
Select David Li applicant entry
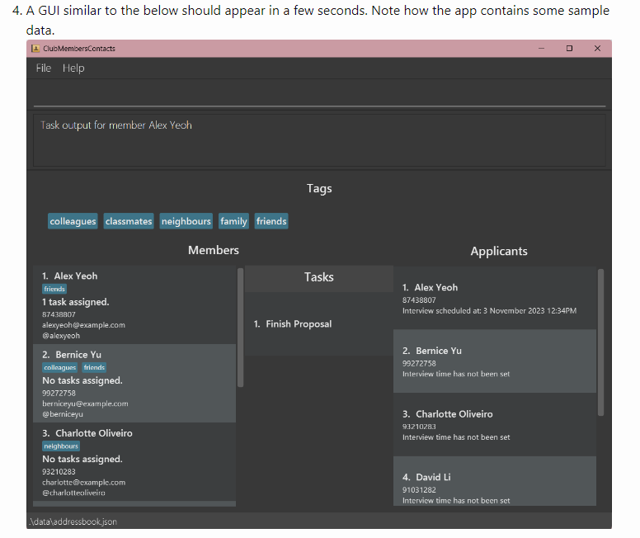tap(495, 481)
